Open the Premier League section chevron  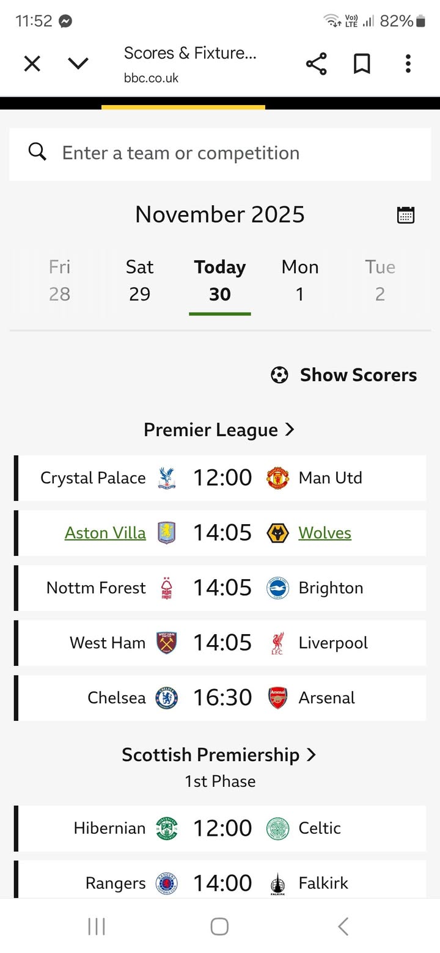coord(290,429)
